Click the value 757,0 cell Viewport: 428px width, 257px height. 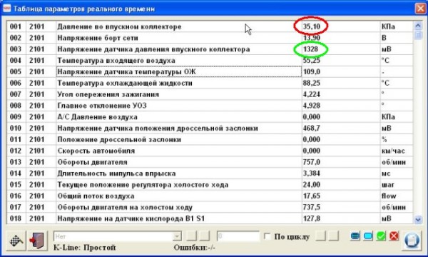(341, 162)
